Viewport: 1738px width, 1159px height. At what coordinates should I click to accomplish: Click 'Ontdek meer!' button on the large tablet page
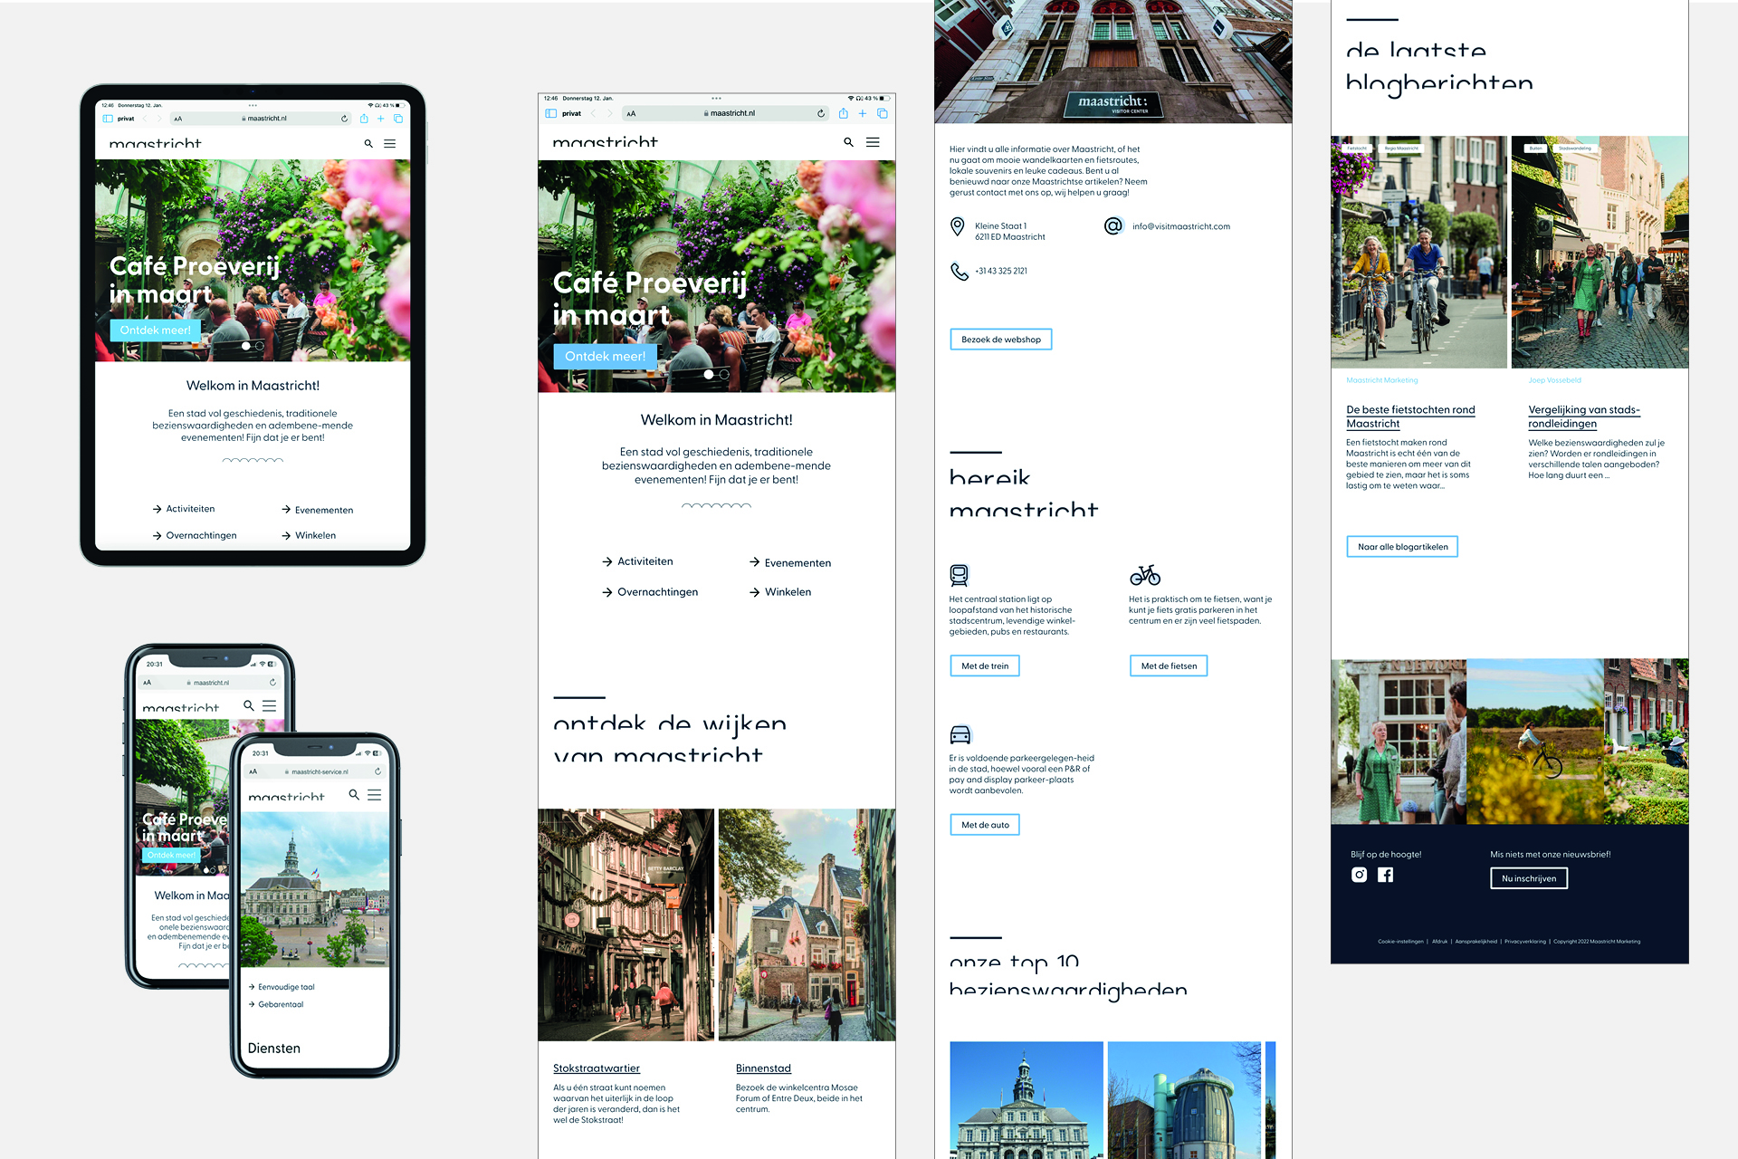tap(606, 356)
